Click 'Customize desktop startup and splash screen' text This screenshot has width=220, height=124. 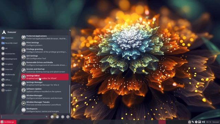46,72
